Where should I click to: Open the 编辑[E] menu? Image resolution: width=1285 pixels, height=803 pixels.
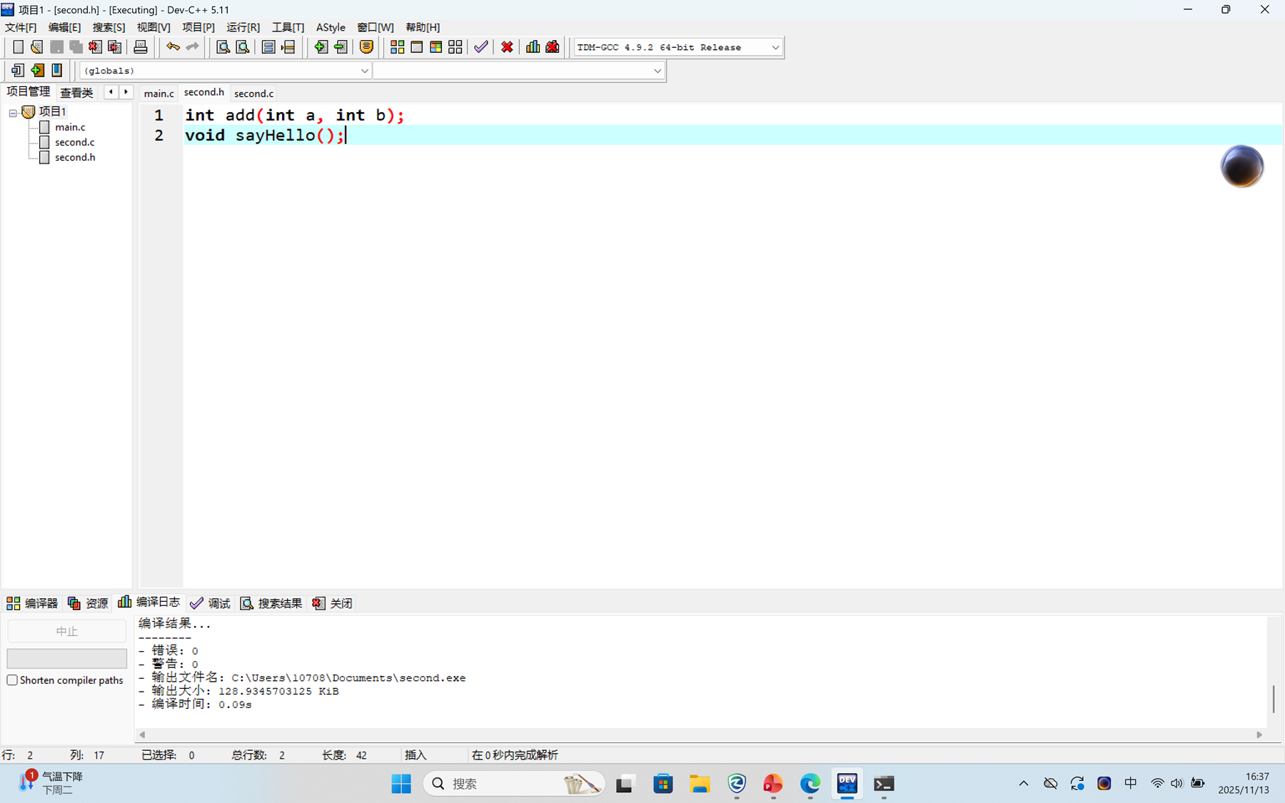coord(64,27)
